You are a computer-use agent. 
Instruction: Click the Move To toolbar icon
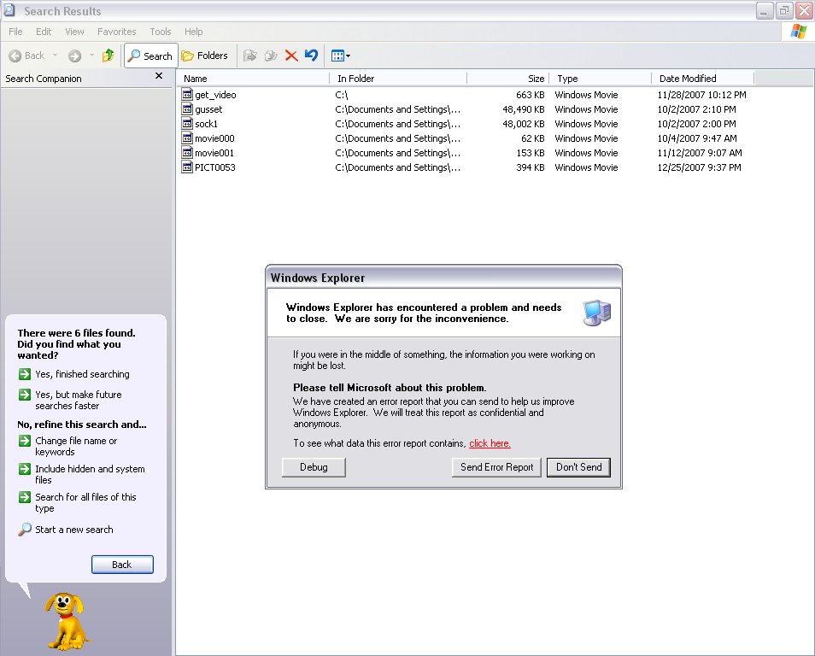coord(250,56)
